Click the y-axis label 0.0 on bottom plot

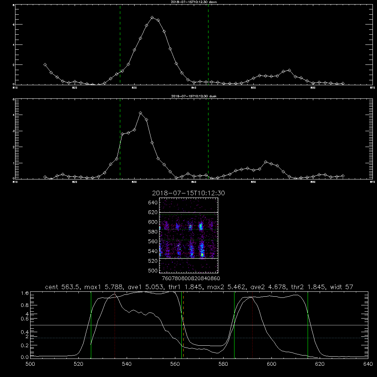[x=25, y=357]
